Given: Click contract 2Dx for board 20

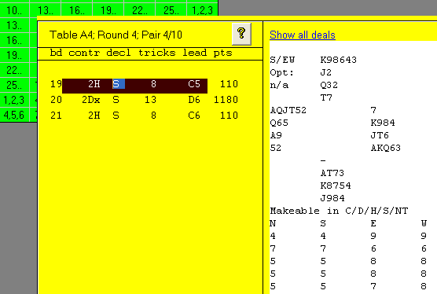Looking at the screenshot, I should [x=91, y=100].
